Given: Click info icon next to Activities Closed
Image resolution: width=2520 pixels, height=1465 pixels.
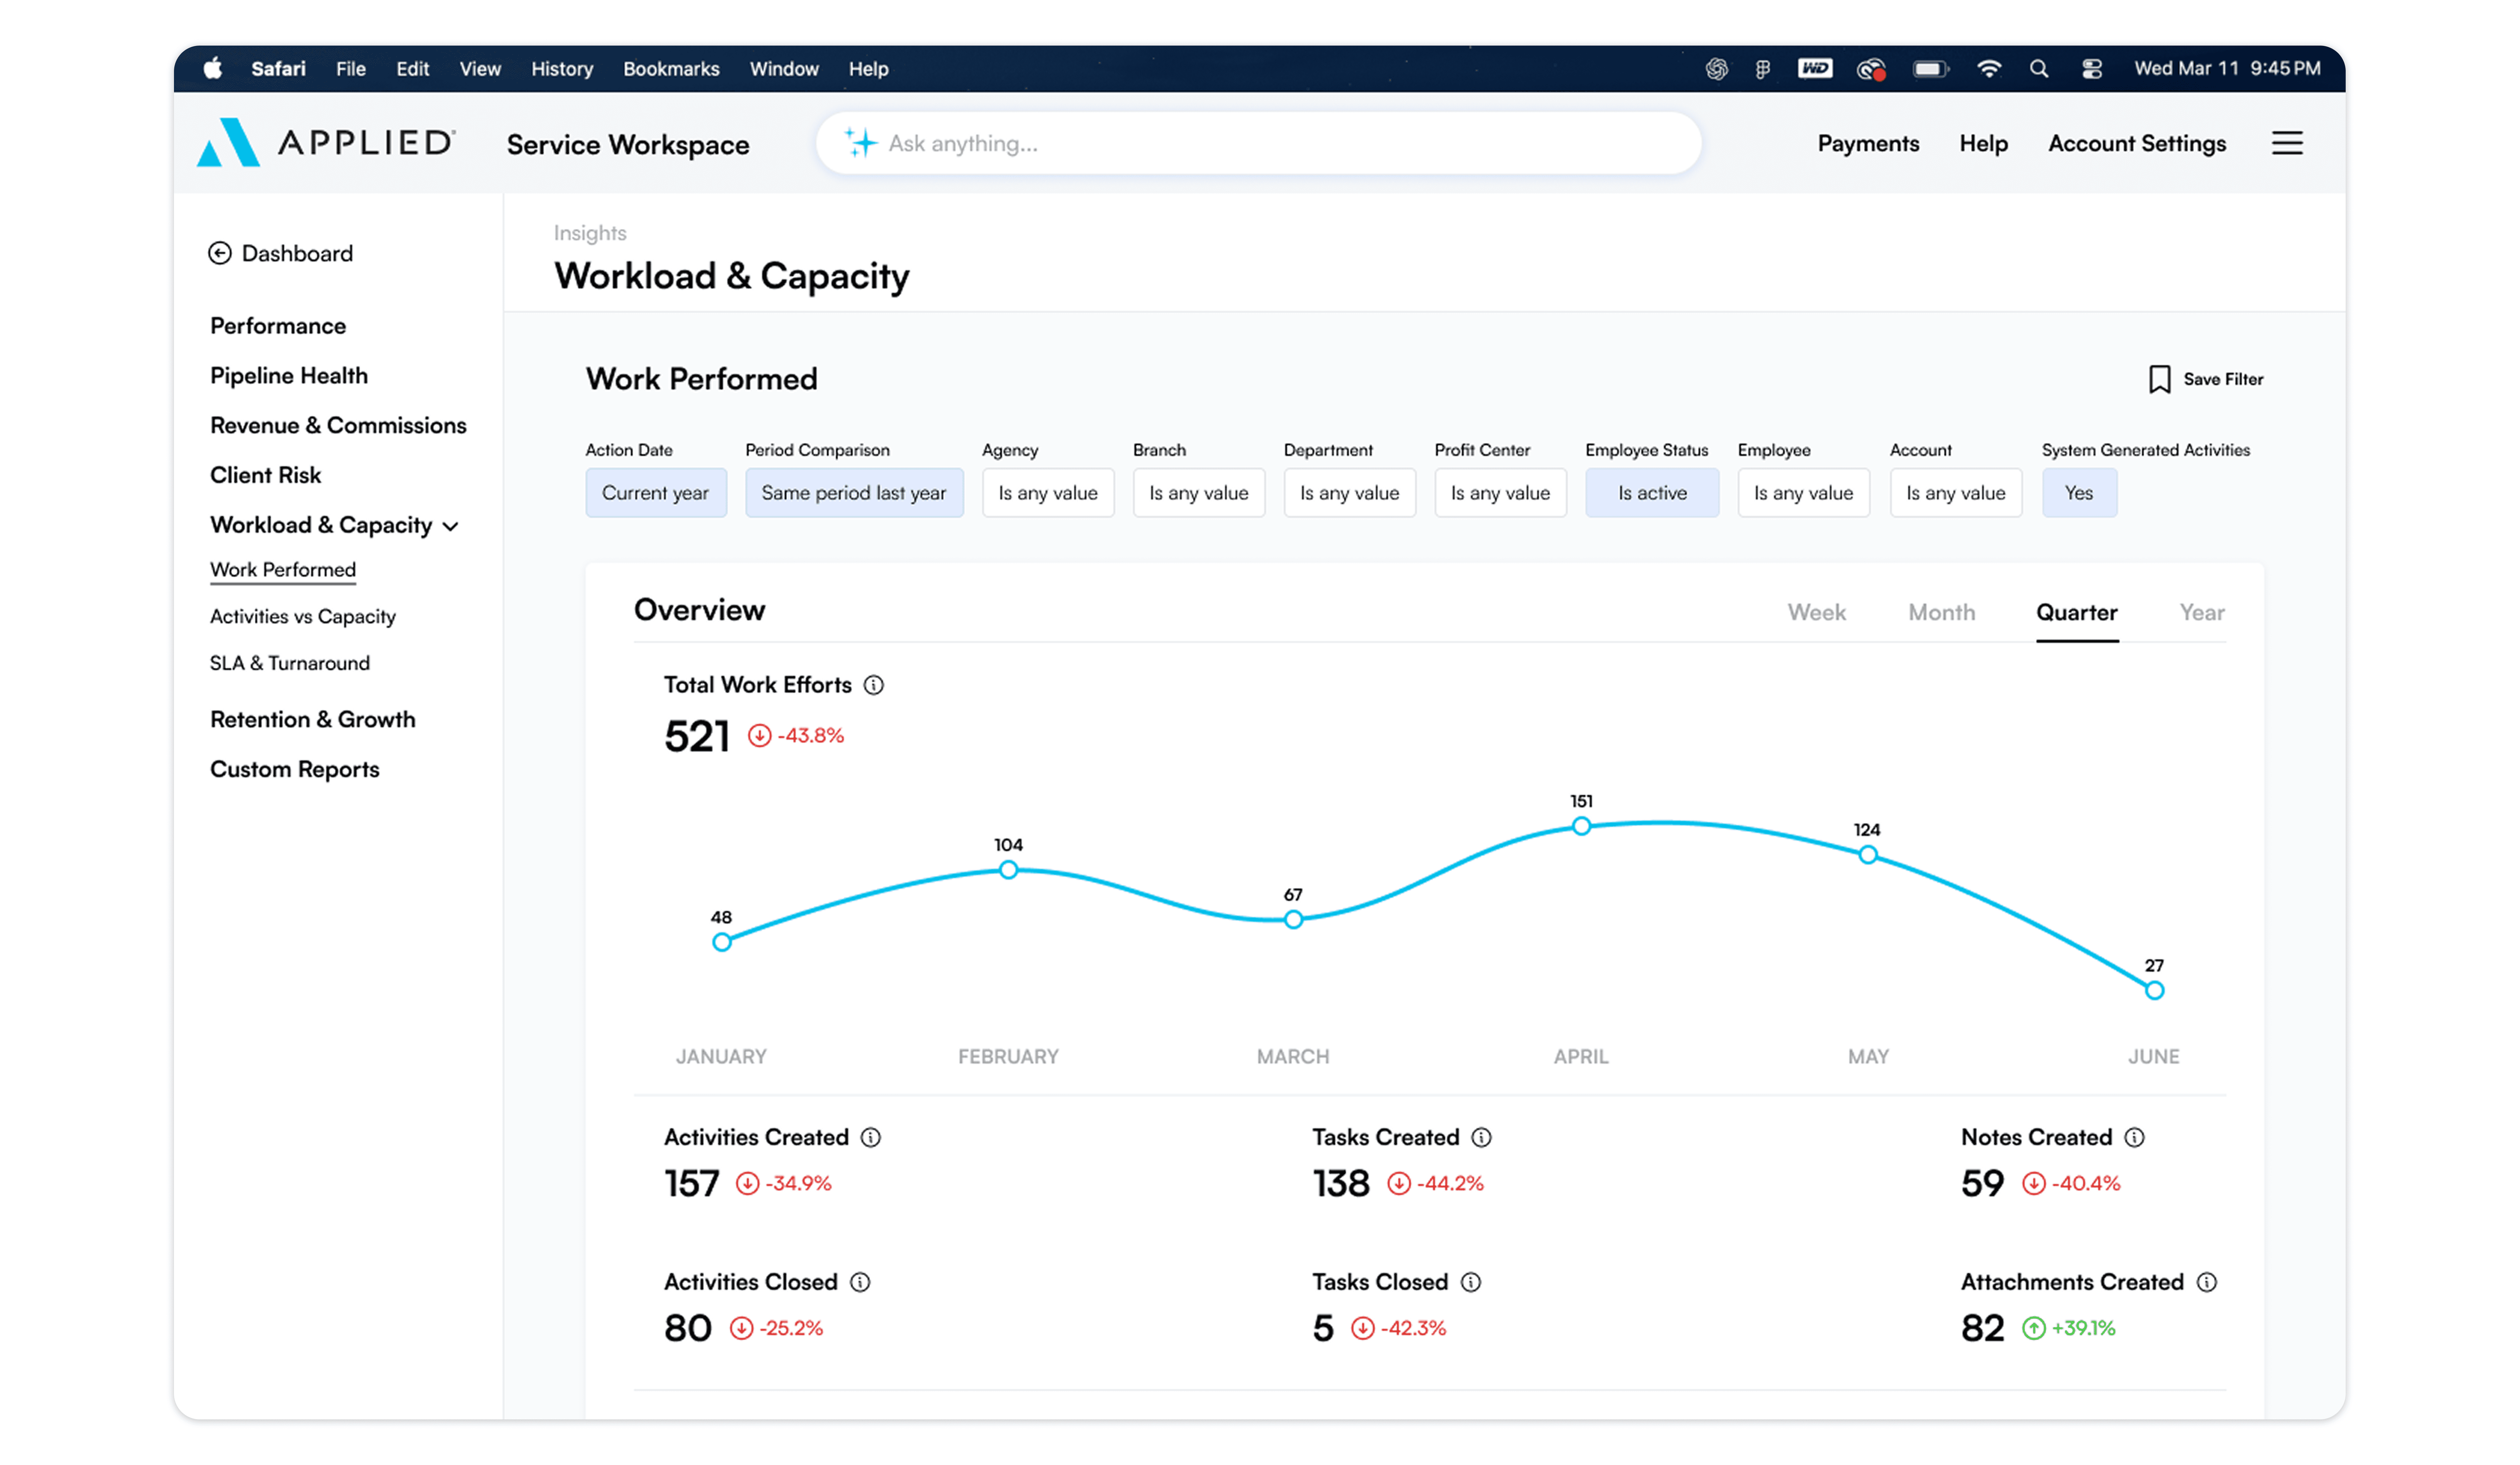Looking at the screenshot, I should (x=860, y=1282).
